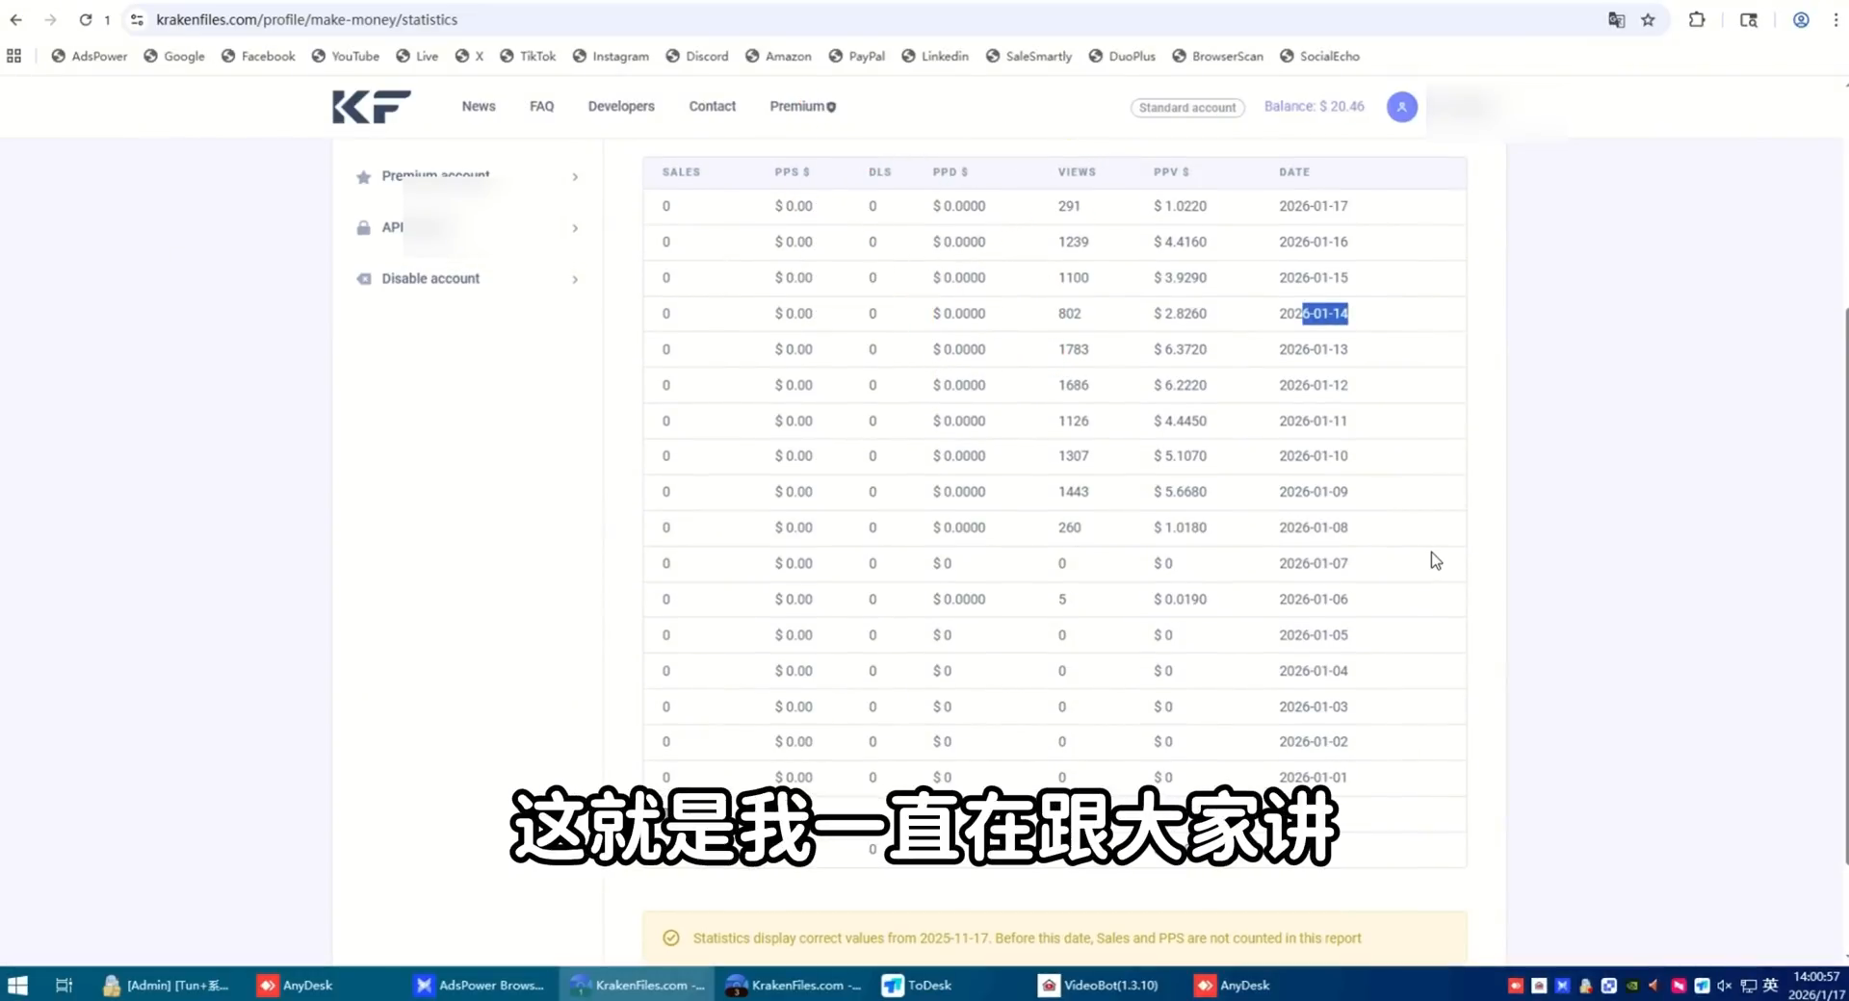Open the YouTube bookmark
1849x1001 pixels.
[346, 56]
